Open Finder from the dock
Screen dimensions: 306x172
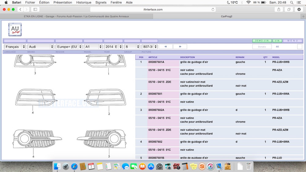[x=57, y=166]
